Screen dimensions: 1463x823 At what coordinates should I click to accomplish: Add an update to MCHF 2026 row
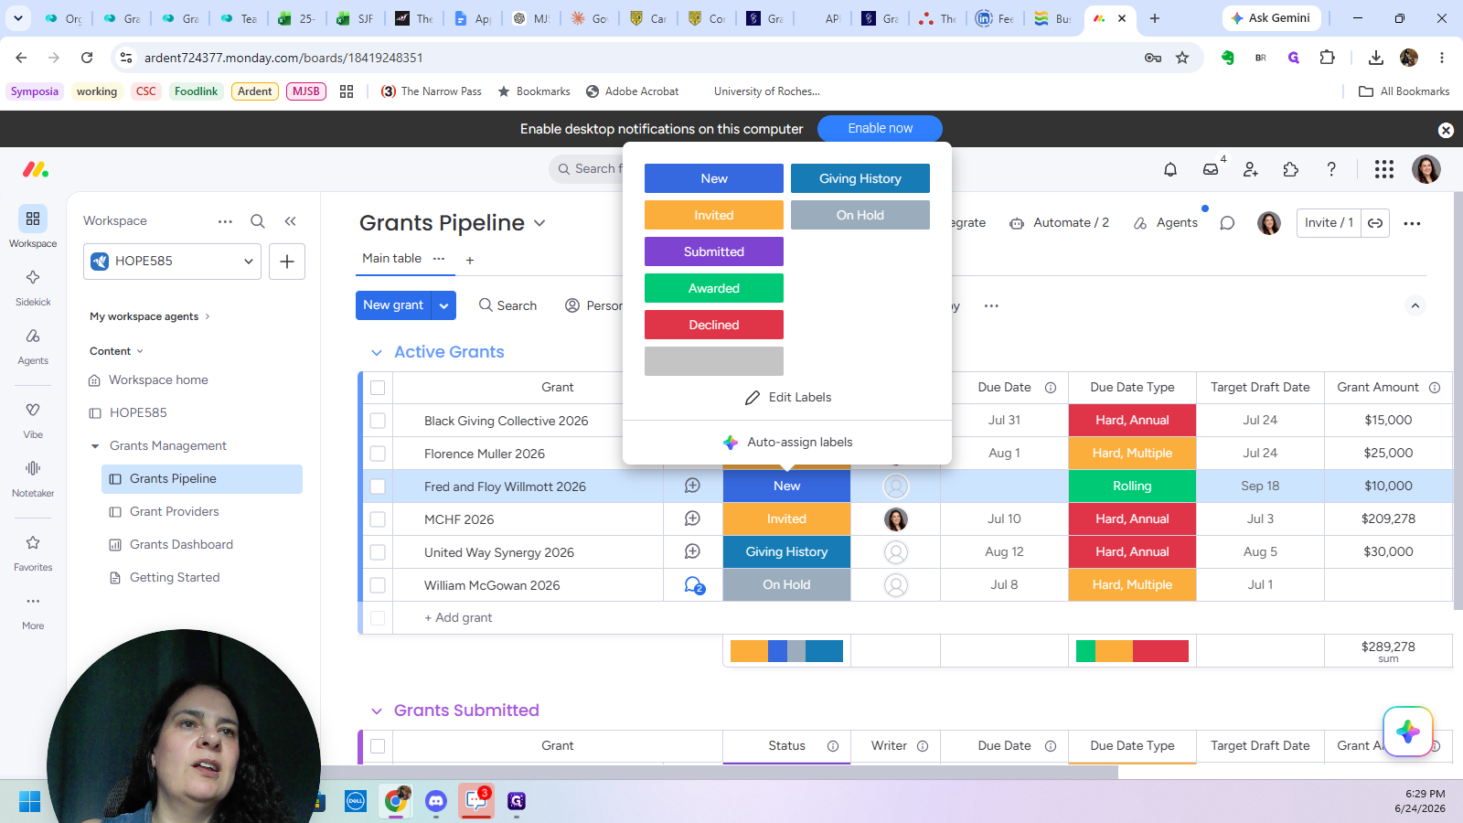[x=693, y=519]
